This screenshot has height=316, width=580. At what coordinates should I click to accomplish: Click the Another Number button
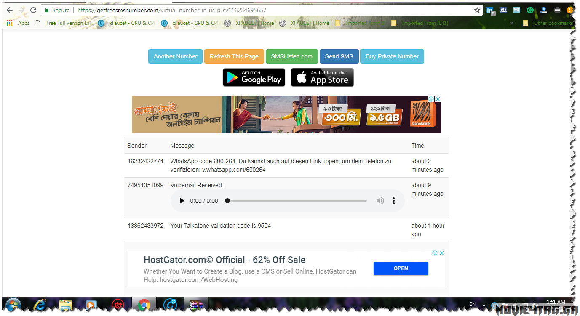point(175,56)
